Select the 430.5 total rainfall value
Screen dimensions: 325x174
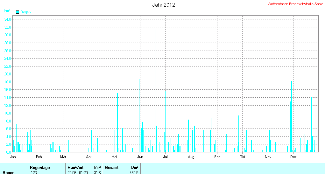click(x=134, y=172)
